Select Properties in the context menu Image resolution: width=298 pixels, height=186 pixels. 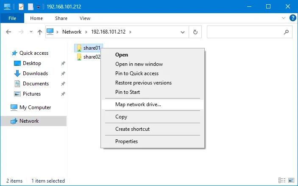click(x=126, y=141)
